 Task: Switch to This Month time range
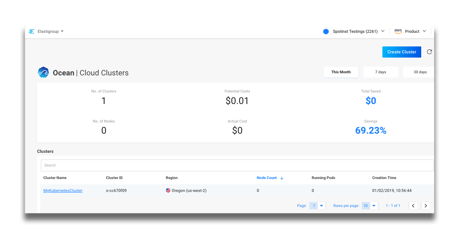(x=341, y=72)
